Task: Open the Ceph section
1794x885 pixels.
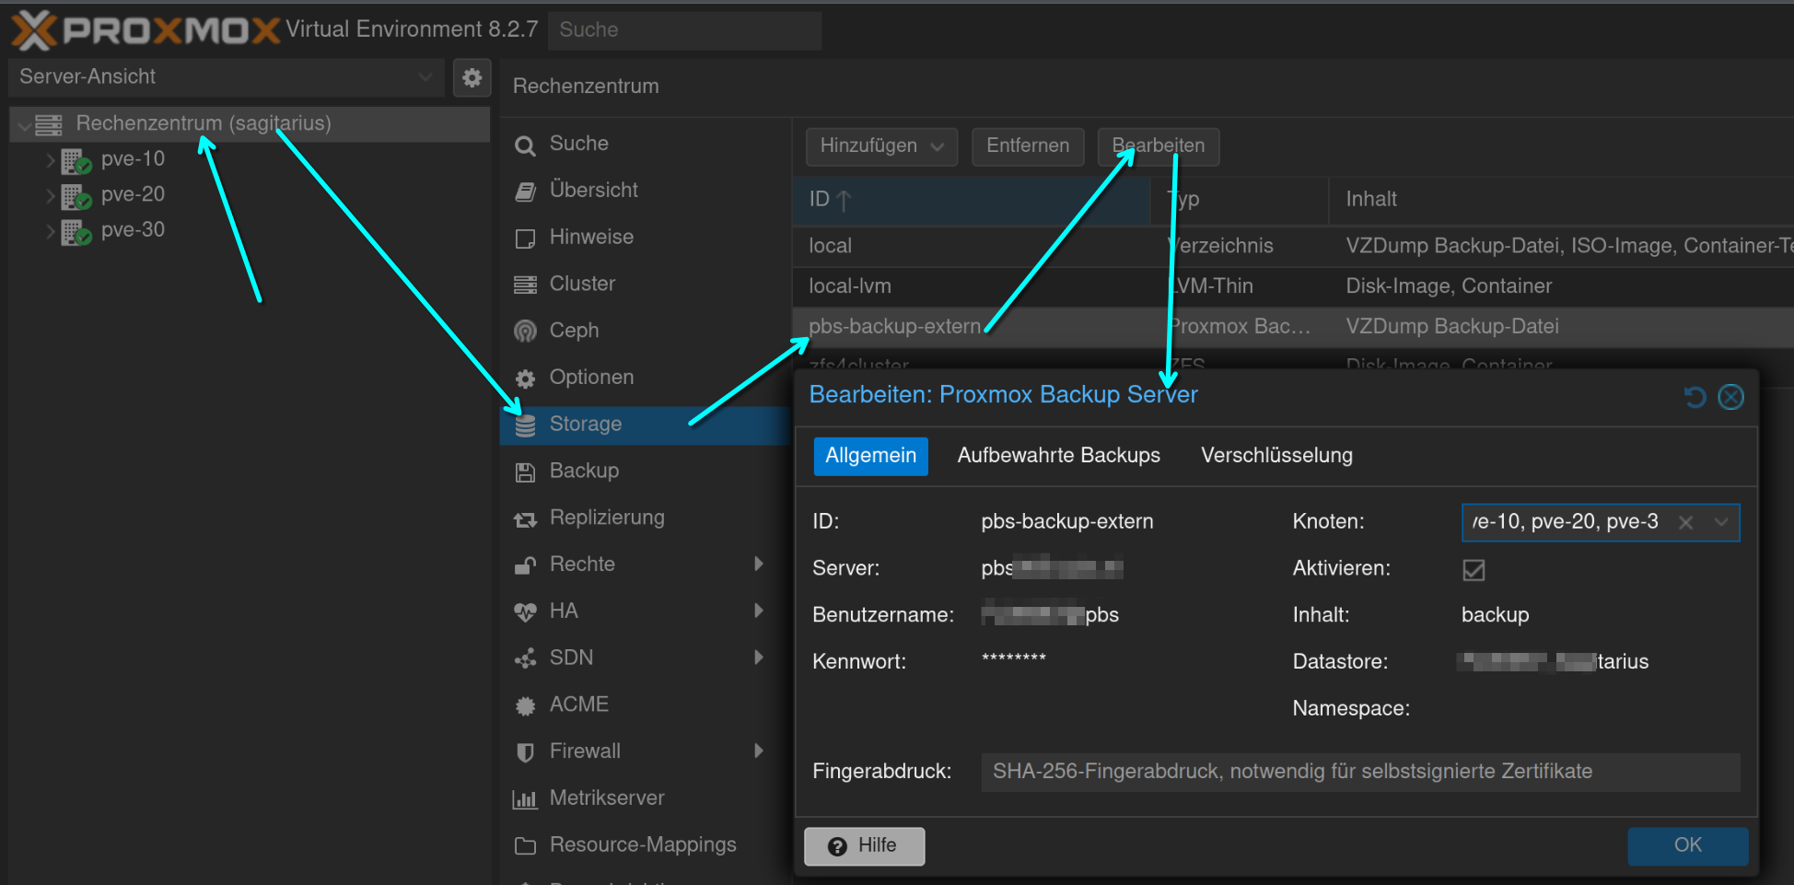Action: (x=574, y=331)
